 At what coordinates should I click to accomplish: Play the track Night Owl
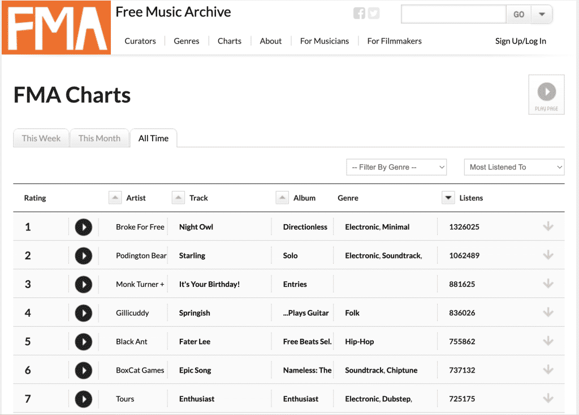pyautogui.click(x=83, y=227)
